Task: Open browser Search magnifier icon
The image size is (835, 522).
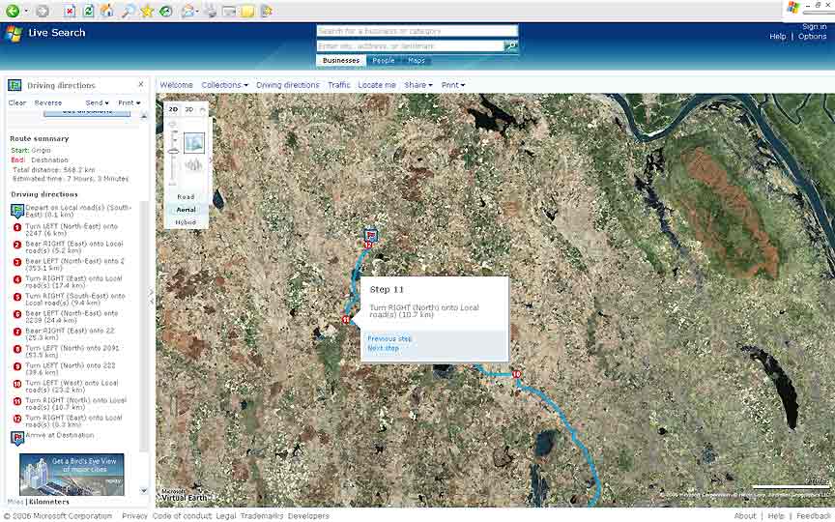Action: (128, 11)
